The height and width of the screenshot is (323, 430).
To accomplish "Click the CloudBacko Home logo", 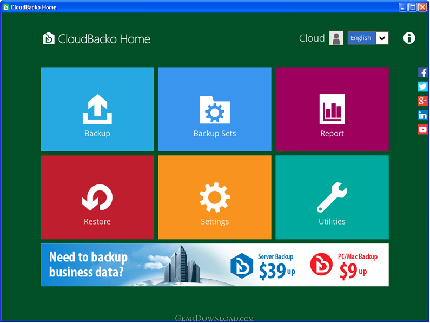I will coord(96,39).
